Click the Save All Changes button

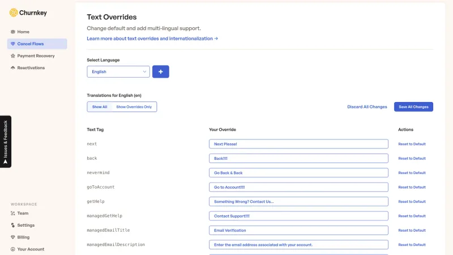tap(413, 107)
